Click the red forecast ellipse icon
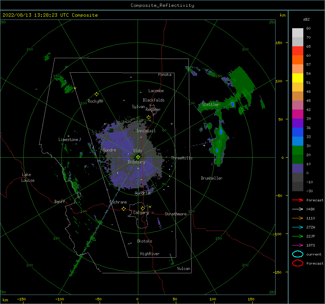This screenshot has height=304, width=325. pyautogui.click(x=298, y=263)
